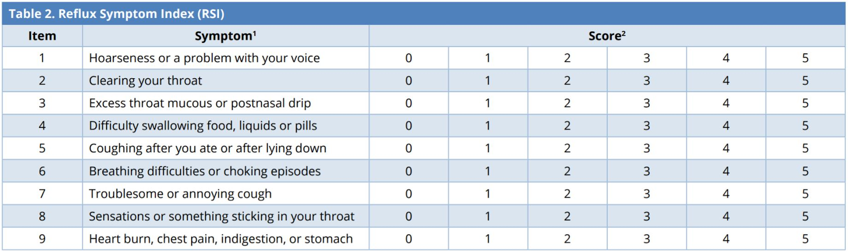Click the Item column header
Screen dimensions: 848x252
pyautogui.click(x=42, y=36)
